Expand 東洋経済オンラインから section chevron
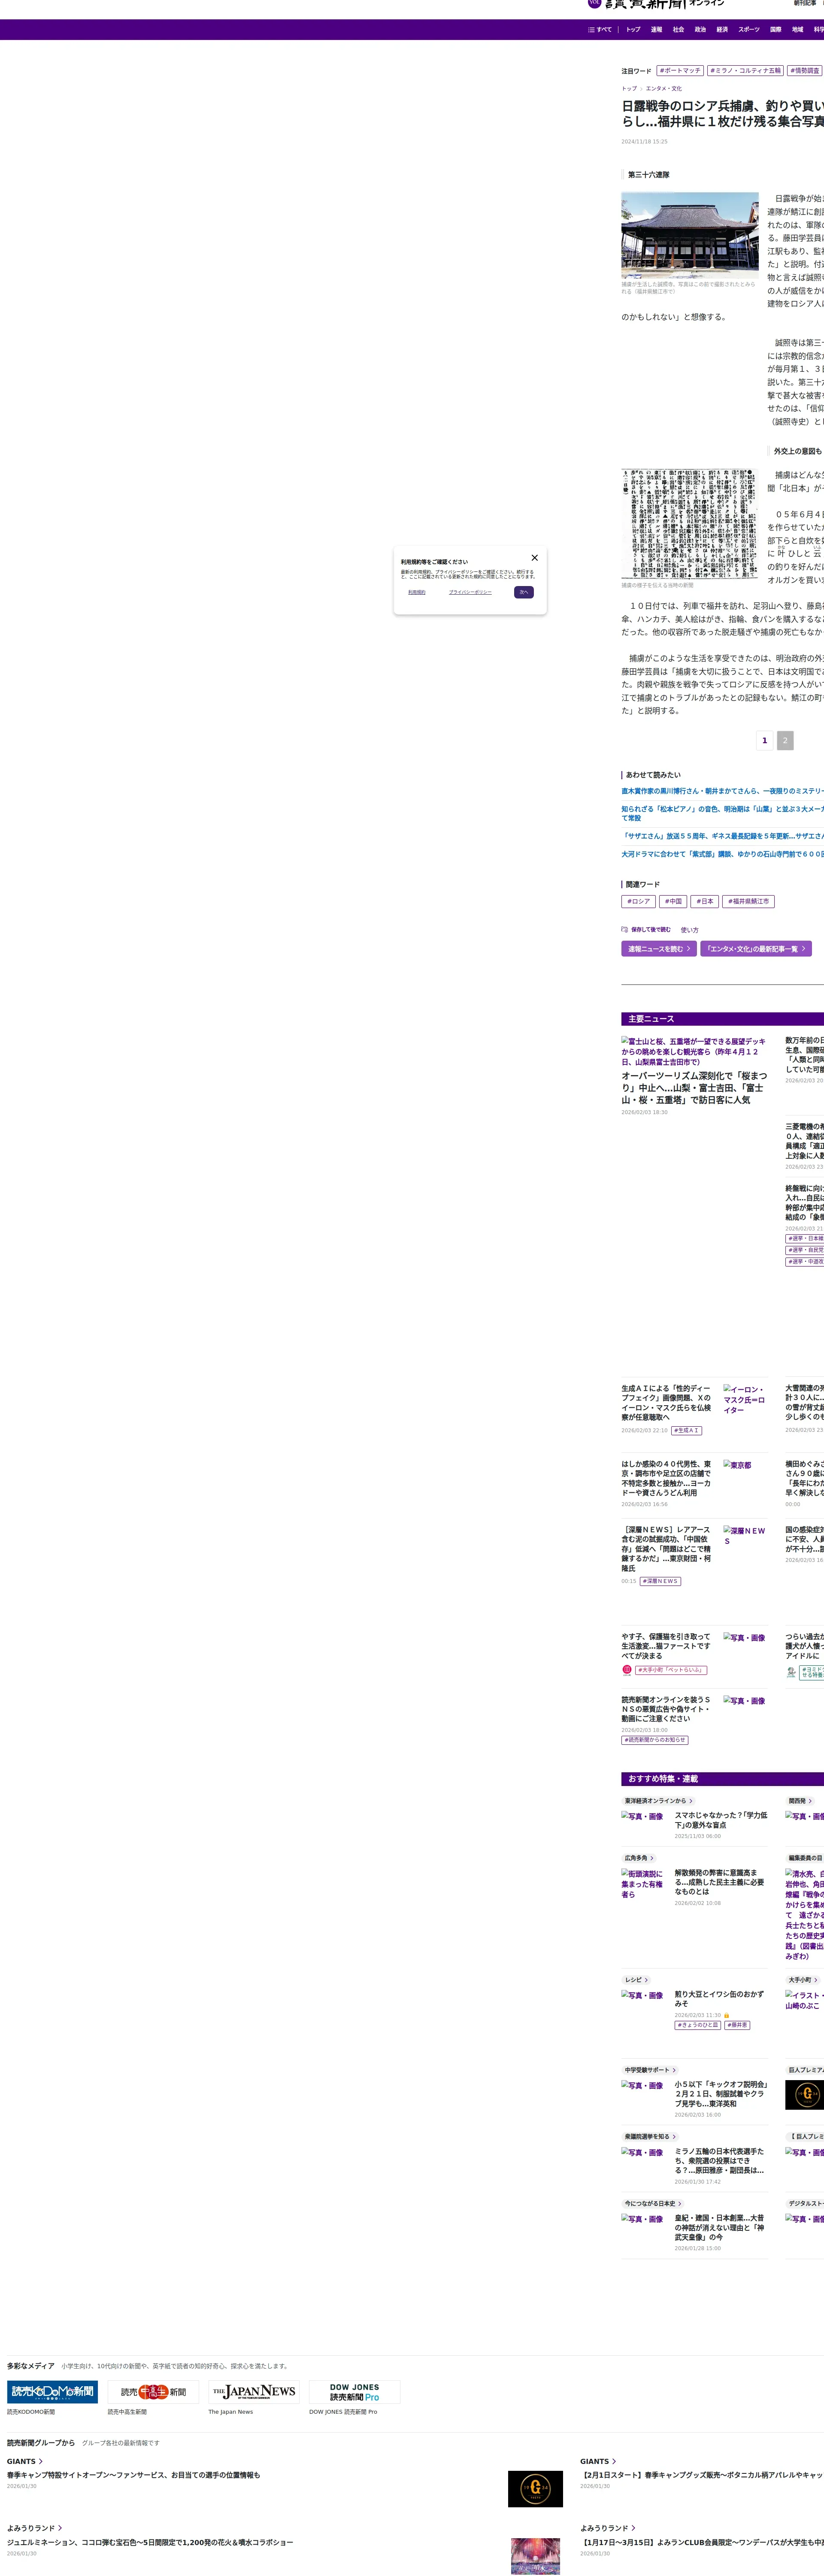The height and width of the screenshot is (2576, 824). pos(691,1801)
